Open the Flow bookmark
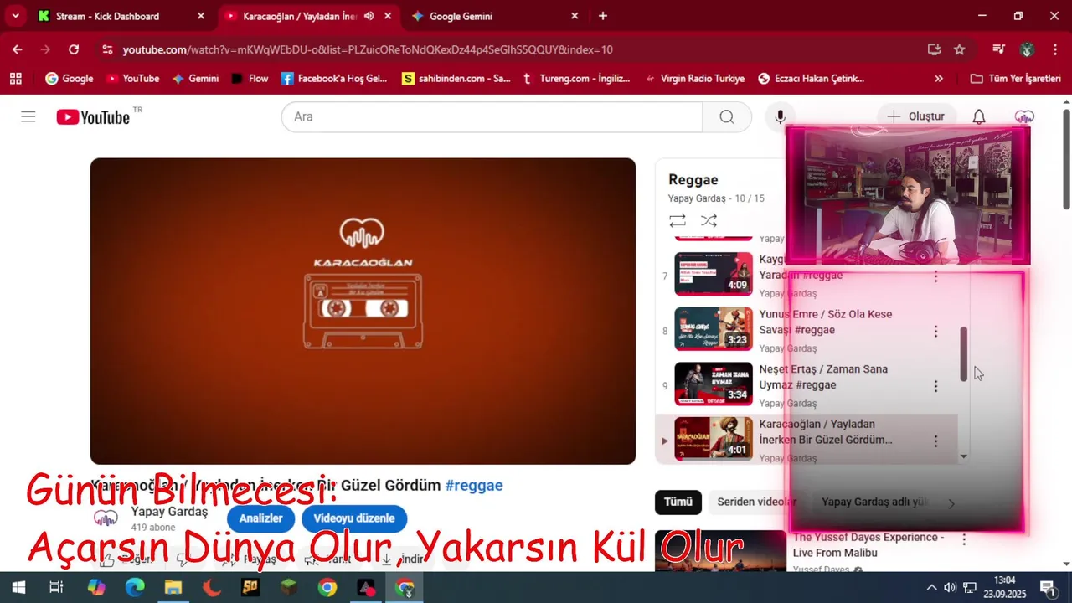The height and width of the screenshot is (603, 1072). 250,79
